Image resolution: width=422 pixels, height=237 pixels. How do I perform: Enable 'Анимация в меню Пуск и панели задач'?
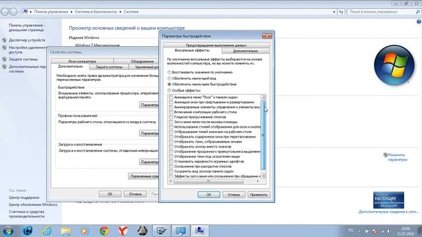click(x=171, y=97)
